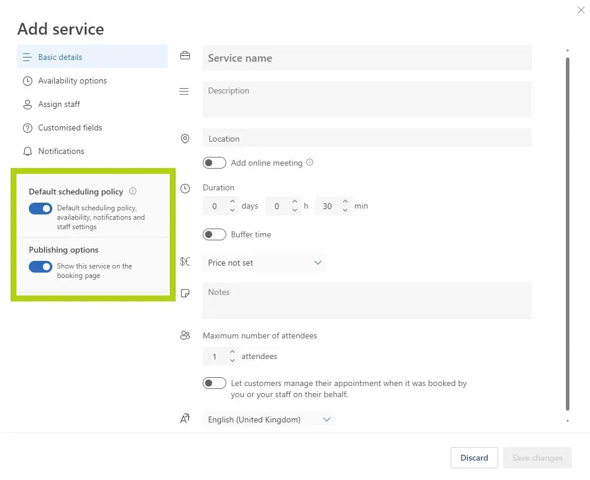Click the Discard button
The image size is (590, 480).
474,458
